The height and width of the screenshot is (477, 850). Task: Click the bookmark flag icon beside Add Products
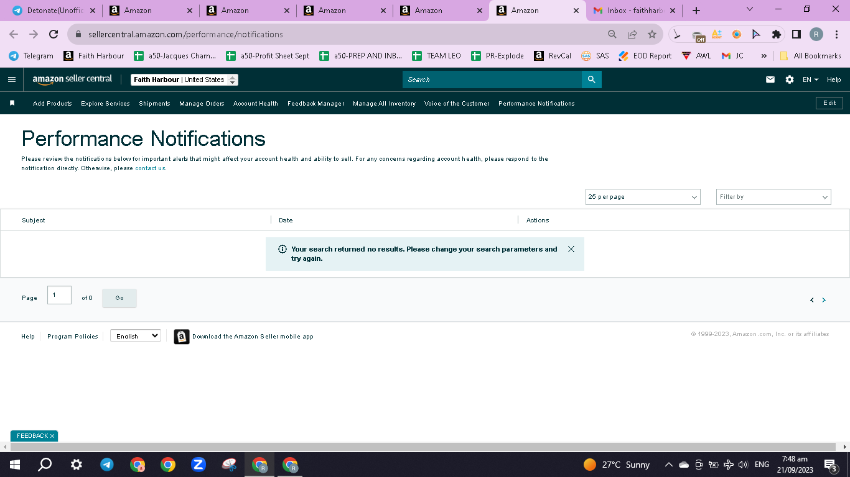(x=12, y=103)
